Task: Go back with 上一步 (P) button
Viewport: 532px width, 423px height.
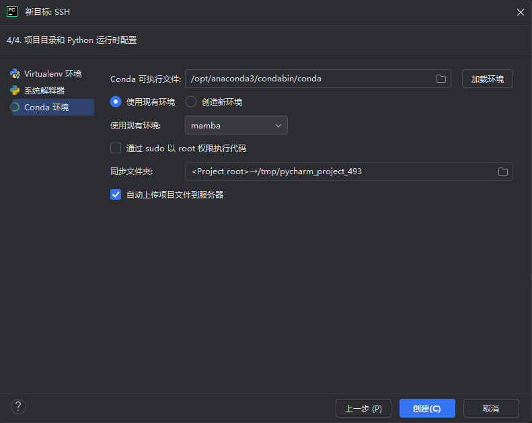Action: pyautogui.click(x=363, y=408)
